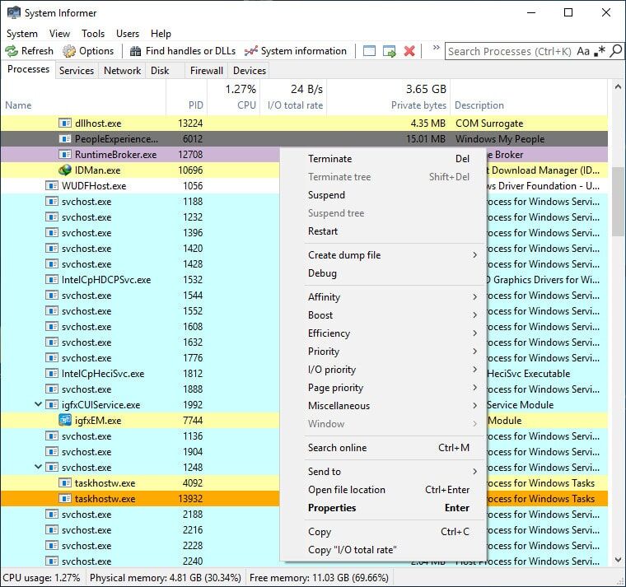The height and width of the screenshot is (587, 626).
Task: Open System information graph icon
Action: click(251, 51)
